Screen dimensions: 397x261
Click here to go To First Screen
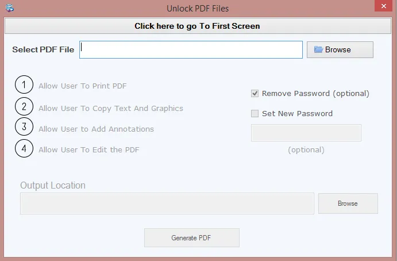[x=198, y=26]
